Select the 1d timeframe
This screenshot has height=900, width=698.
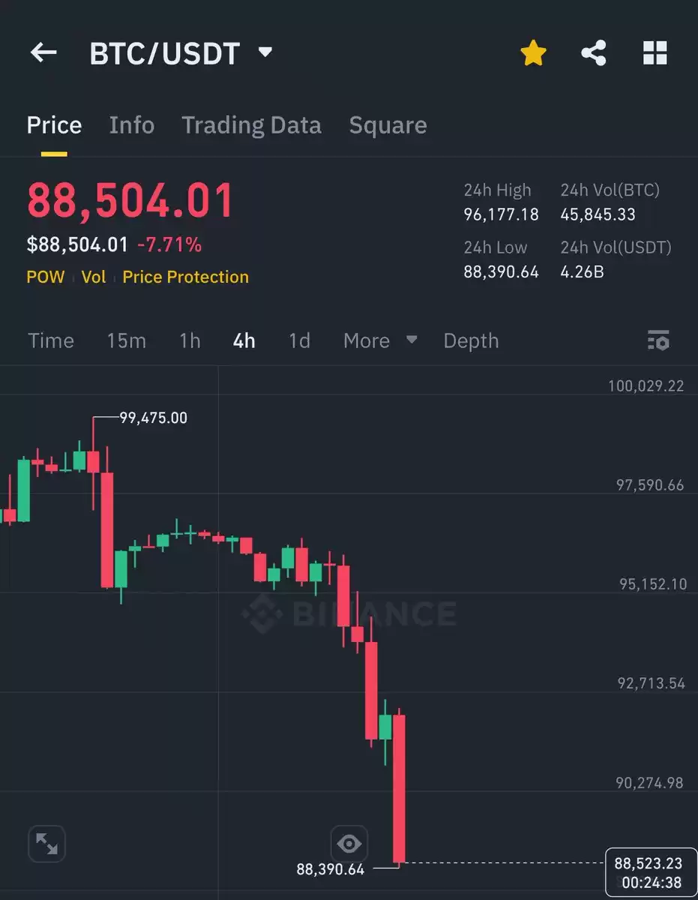click(x=299, y=341)
